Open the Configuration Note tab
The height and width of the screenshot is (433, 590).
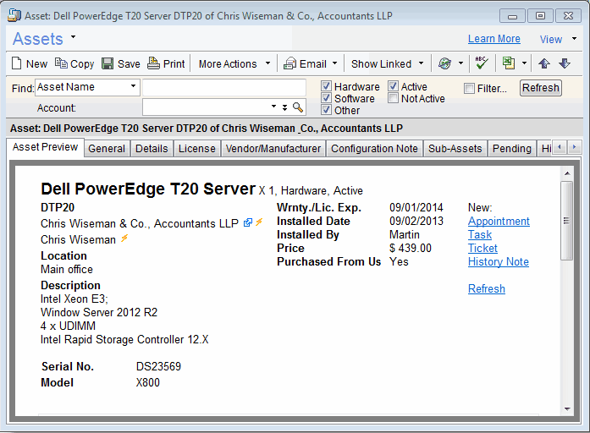[374, 149]
